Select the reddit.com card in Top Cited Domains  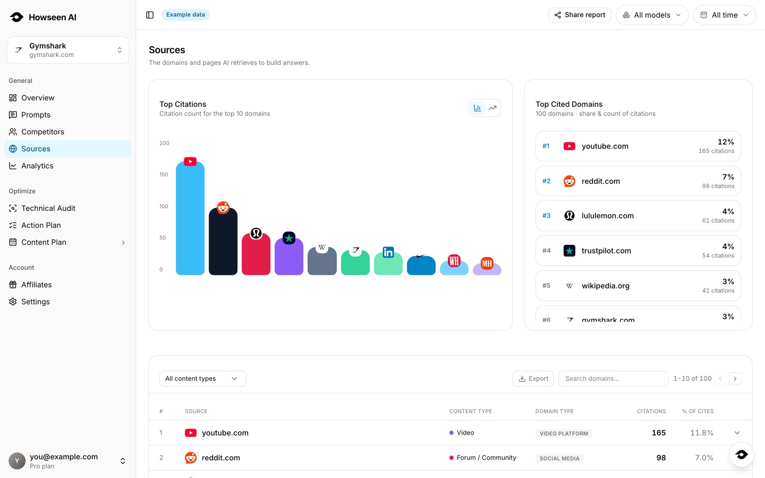(638, 181)
